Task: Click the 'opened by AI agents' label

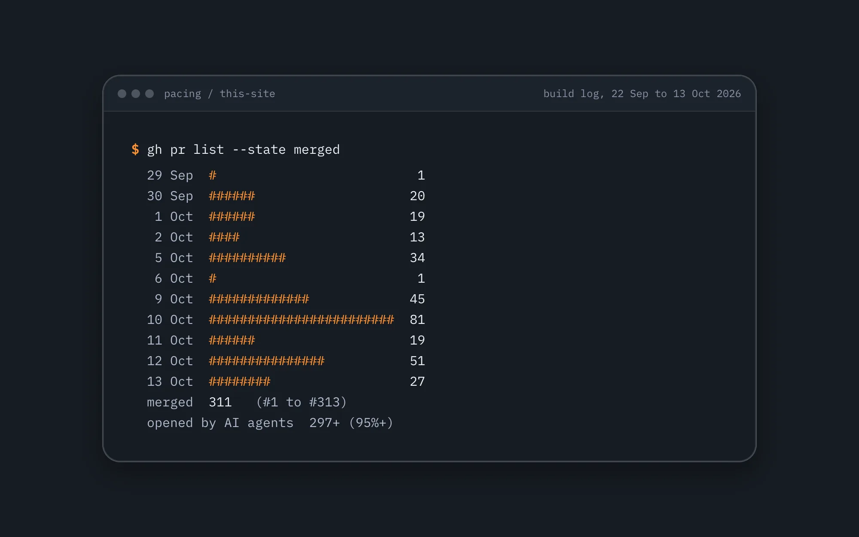Action: (x=220, y=423)
